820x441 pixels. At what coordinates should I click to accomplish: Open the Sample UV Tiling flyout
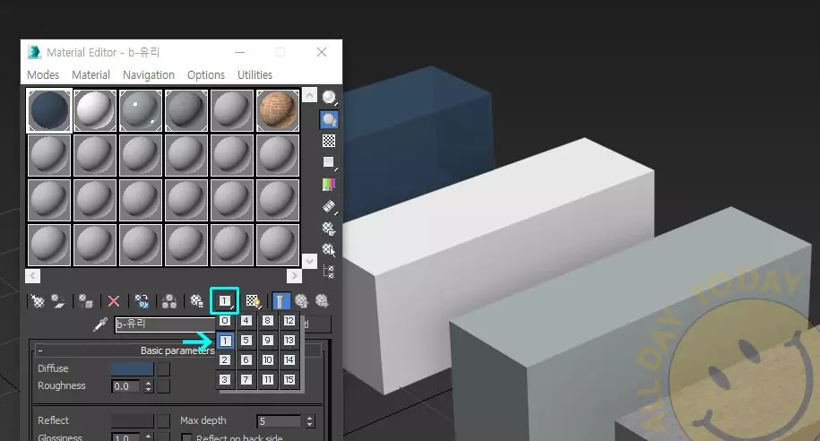pyautogui.click(x=329, y=163)
